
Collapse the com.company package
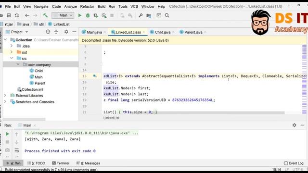tap(18, 64)
